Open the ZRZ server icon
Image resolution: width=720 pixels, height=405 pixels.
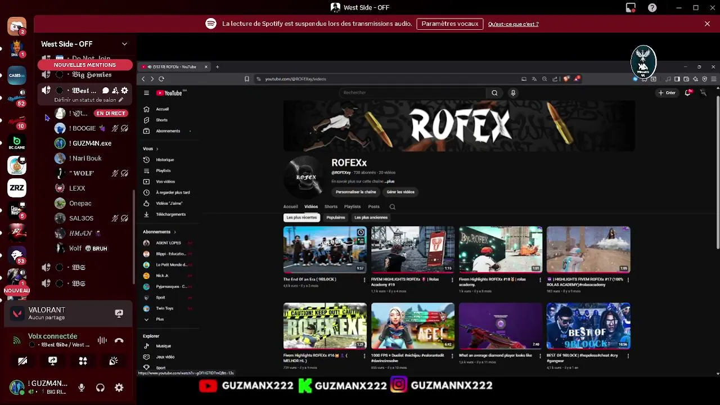(x=17, y=188)
